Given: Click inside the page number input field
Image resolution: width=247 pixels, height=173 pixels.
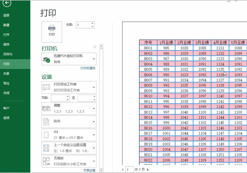Looking at the screenshot, I should (129, 170).
